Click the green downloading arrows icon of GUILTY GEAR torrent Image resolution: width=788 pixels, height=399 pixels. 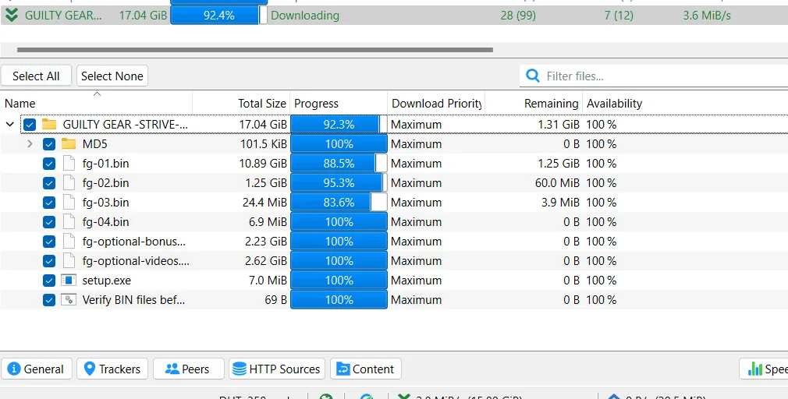[x=11, y=16]
